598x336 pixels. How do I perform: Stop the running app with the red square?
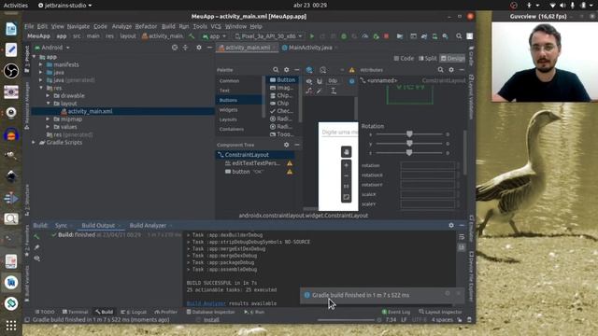386,36
